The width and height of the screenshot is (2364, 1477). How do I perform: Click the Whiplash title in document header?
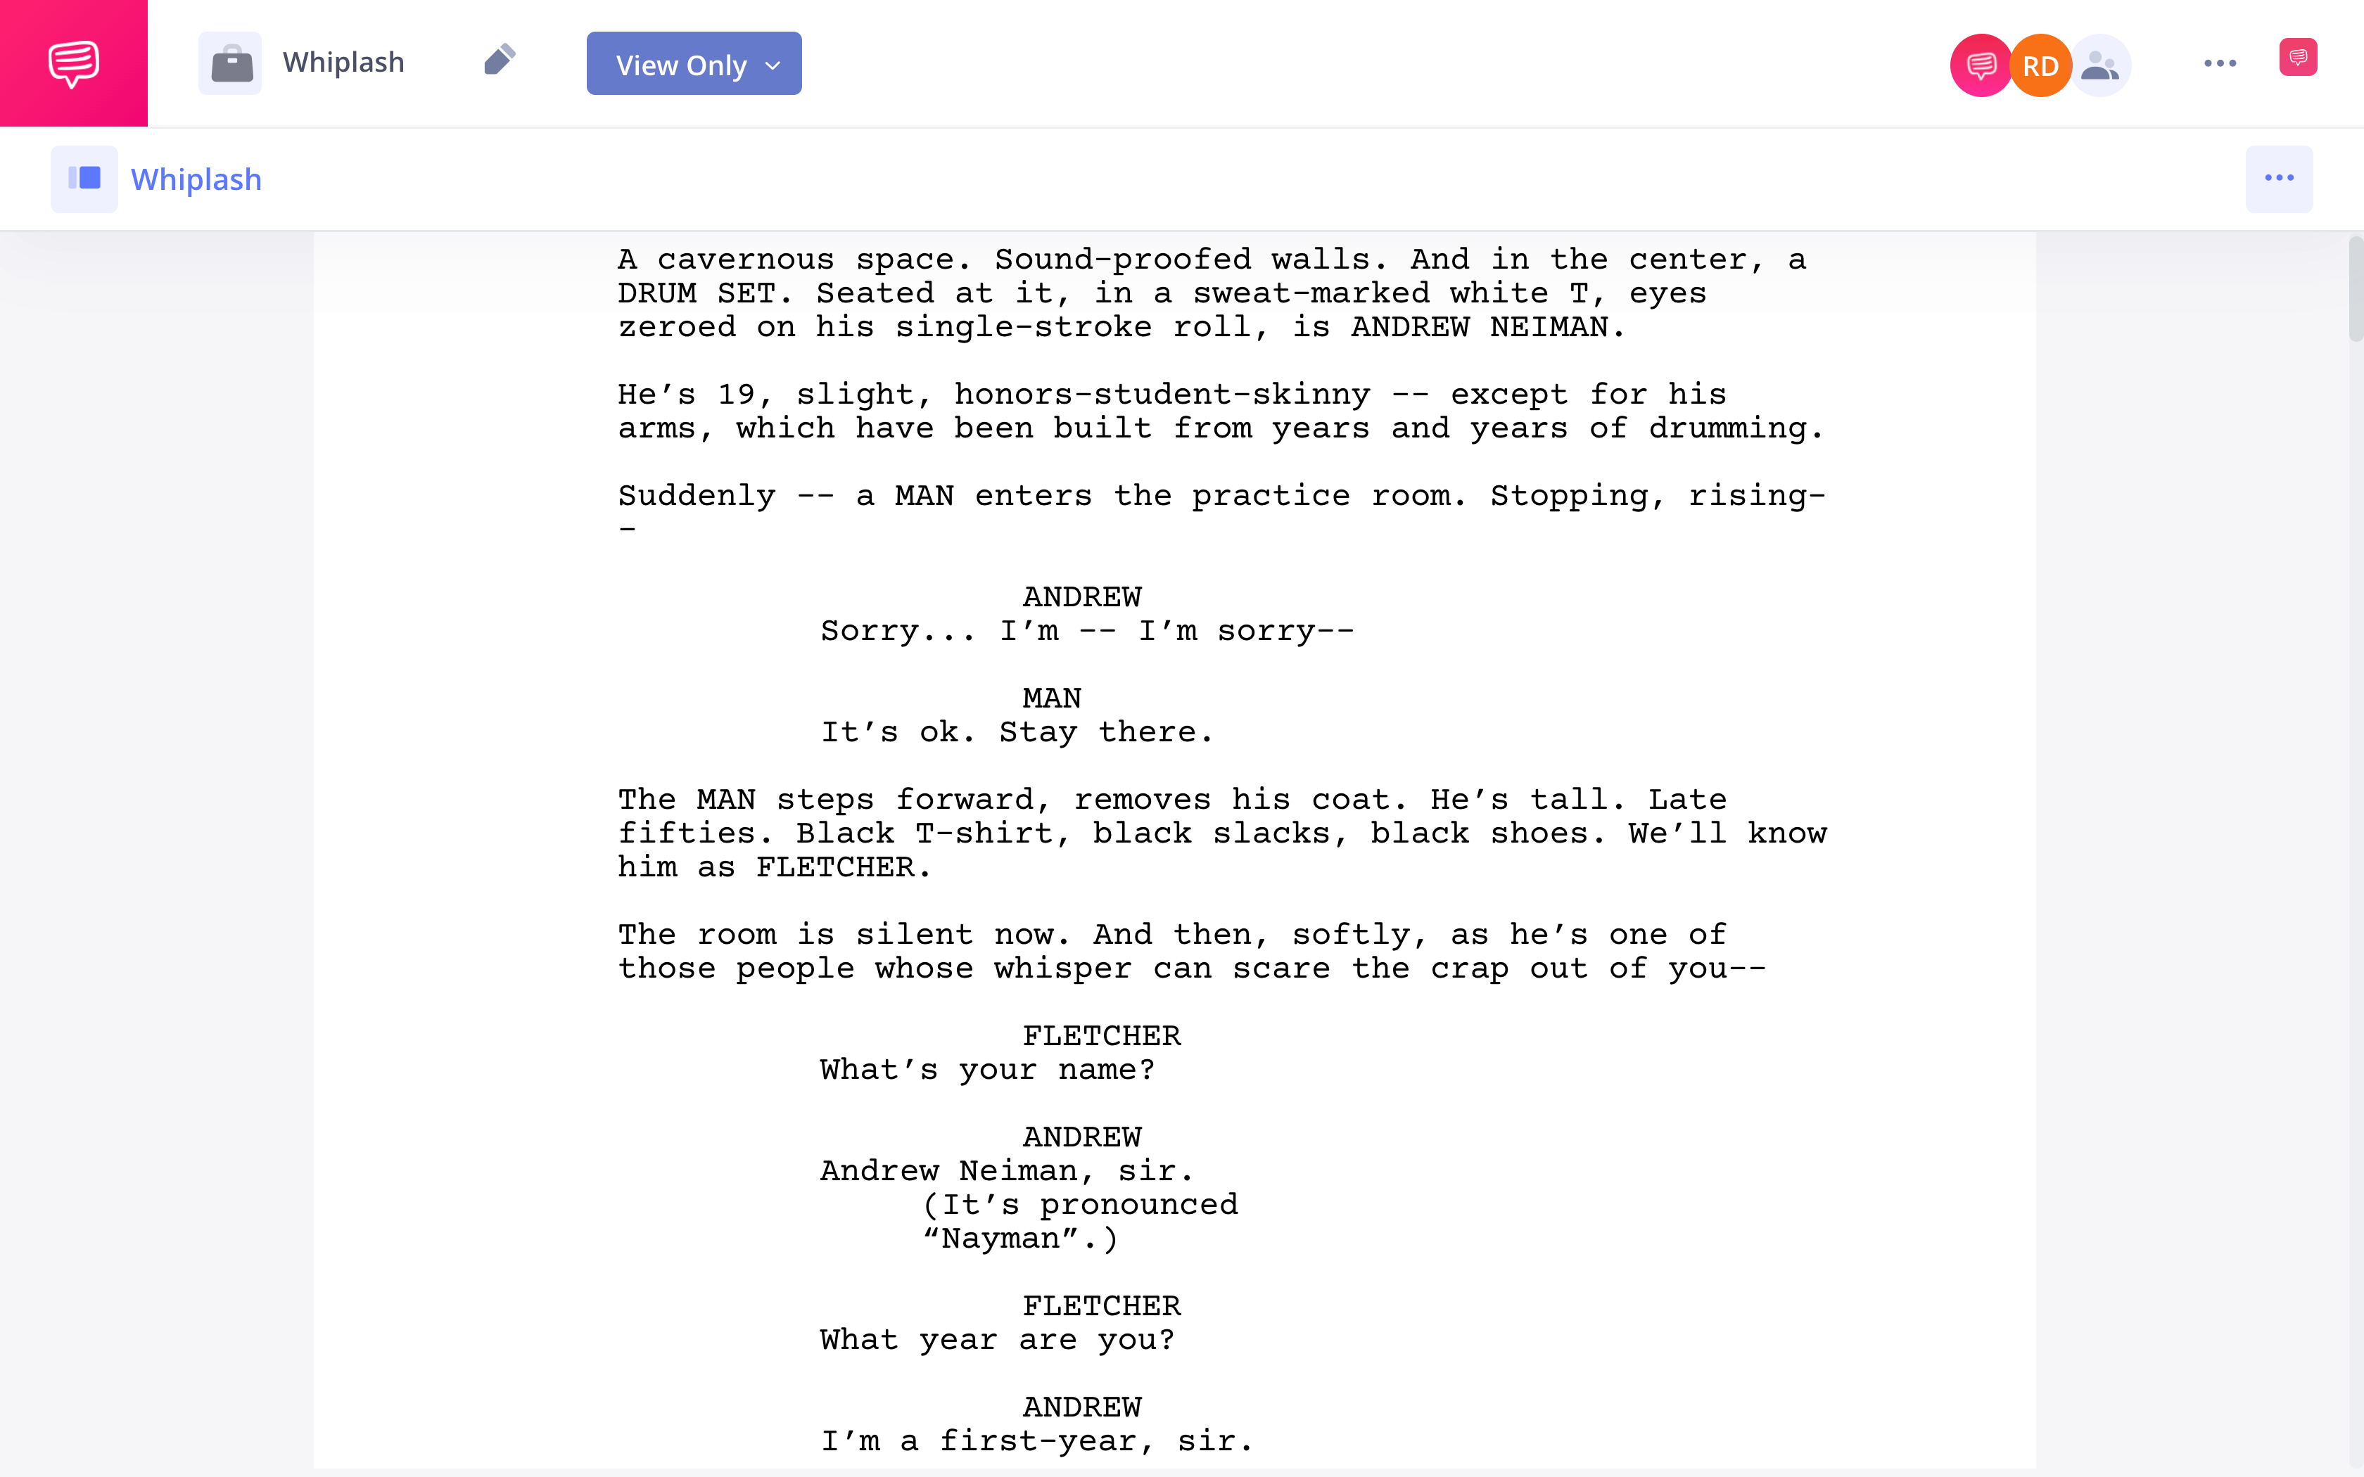click(196, 179)
